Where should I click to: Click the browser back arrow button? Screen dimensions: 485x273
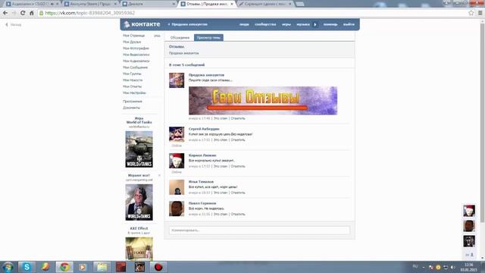pyautogui.click(x=5, y=13)
